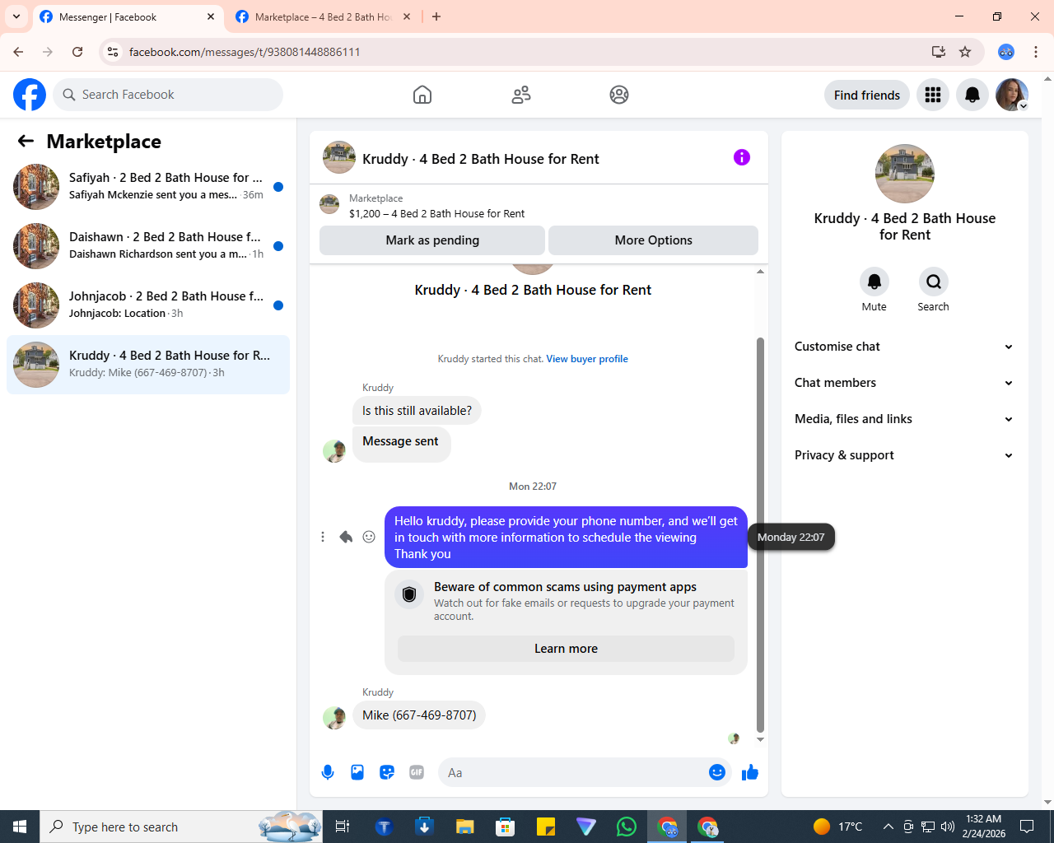Viewport: 1054px width, 843px height.
Task: Click Mark as pending button
Action: (432, 240)
